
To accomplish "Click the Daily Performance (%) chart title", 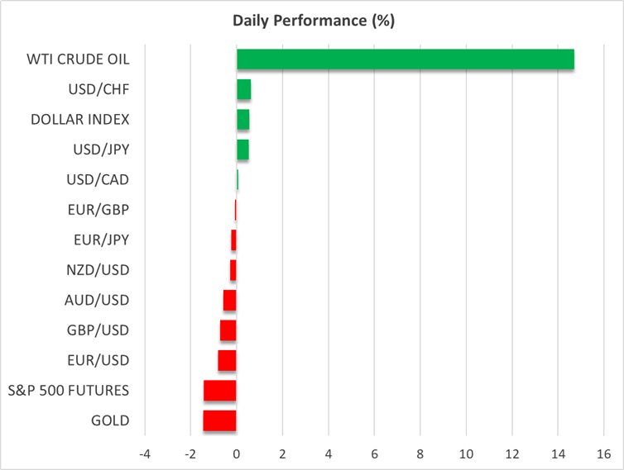I will click(x=312, y=21).
